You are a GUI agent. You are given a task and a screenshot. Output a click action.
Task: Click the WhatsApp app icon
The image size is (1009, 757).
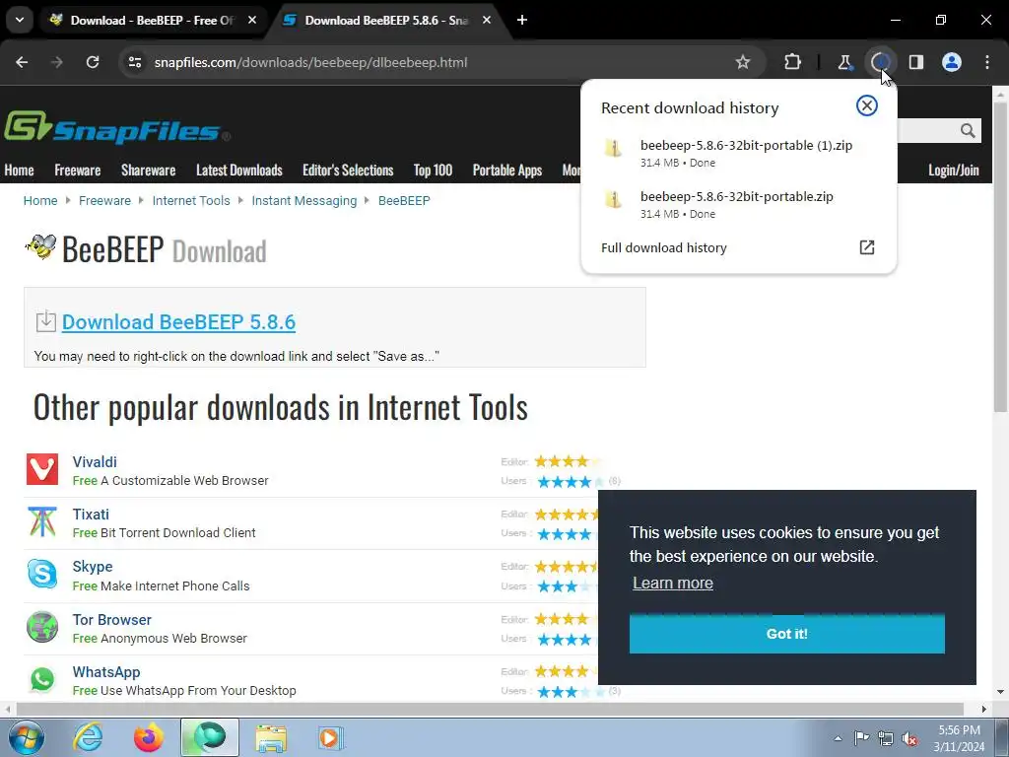(x=42, y=679)
